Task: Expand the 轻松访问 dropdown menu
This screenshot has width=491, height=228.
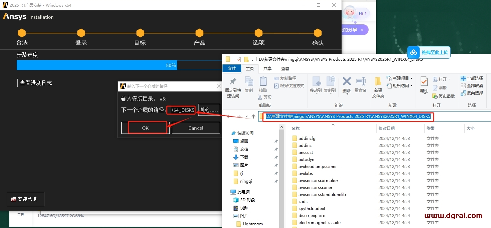Action: (400, 86)
